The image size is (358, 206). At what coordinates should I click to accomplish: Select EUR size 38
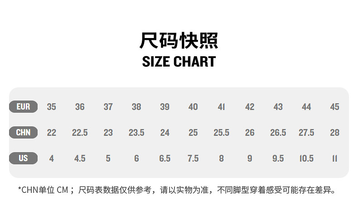click(136, 107)
